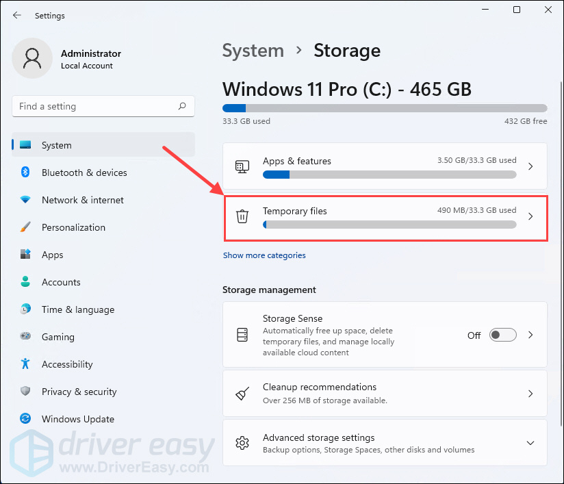The height and width of the screenshot is (484, 564).
Task: Go to Network & internet settings
Action: coord(103,200)
